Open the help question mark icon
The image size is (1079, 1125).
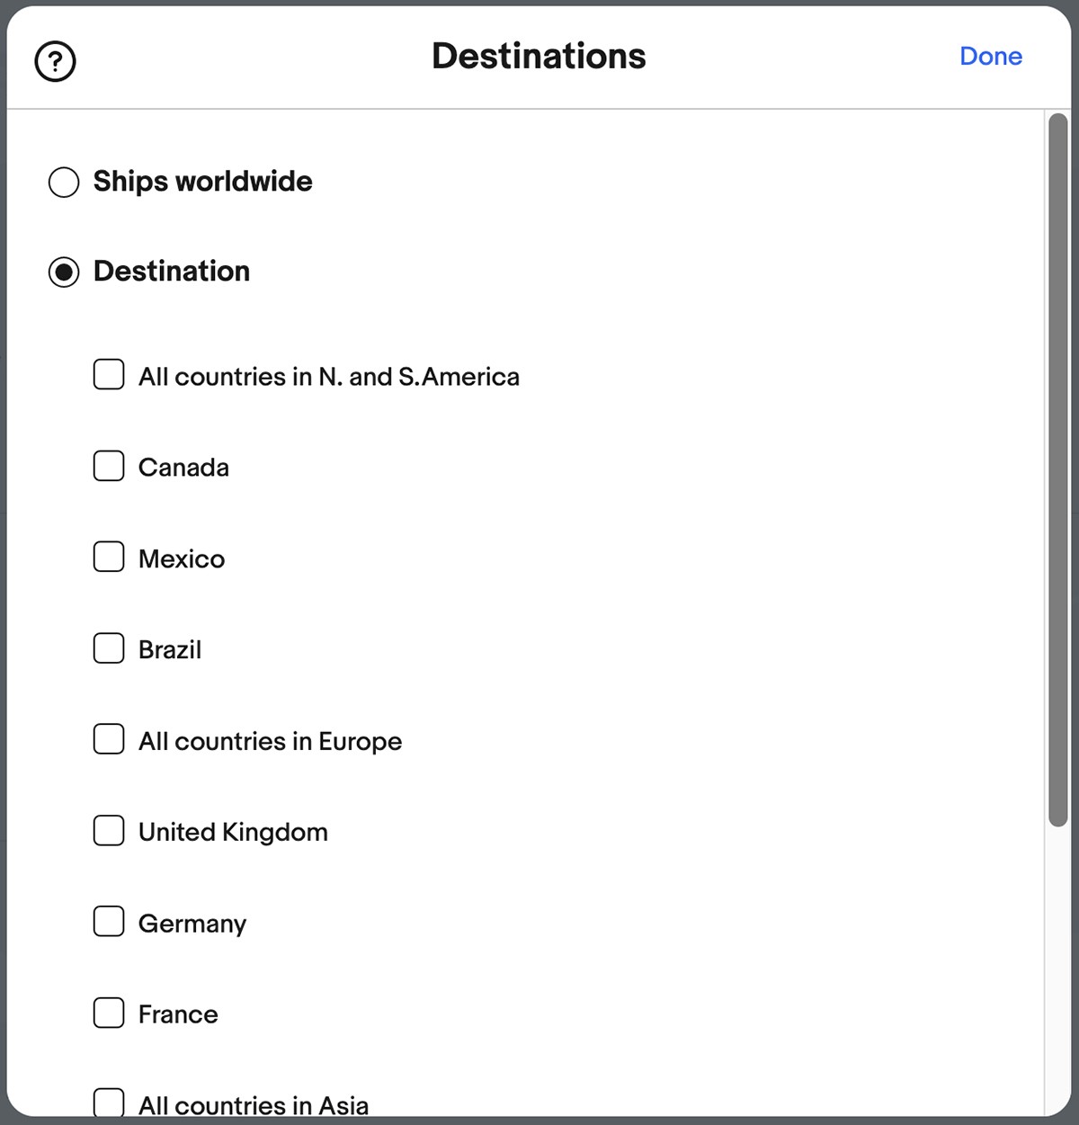coord(55,61)
